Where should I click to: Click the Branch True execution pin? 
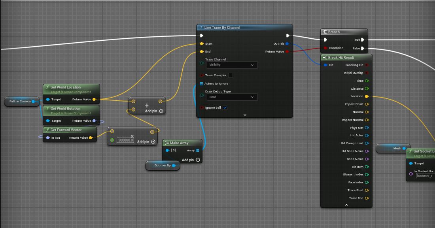point(363,40)
